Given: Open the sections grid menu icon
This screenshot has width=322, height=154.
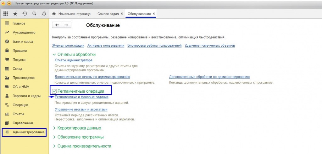Looking at the screenshot, I should pos(6,14).
